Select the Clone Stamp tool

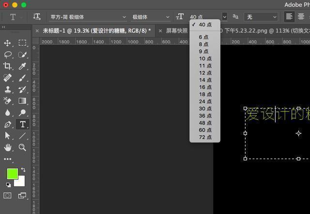coord(8,89)
